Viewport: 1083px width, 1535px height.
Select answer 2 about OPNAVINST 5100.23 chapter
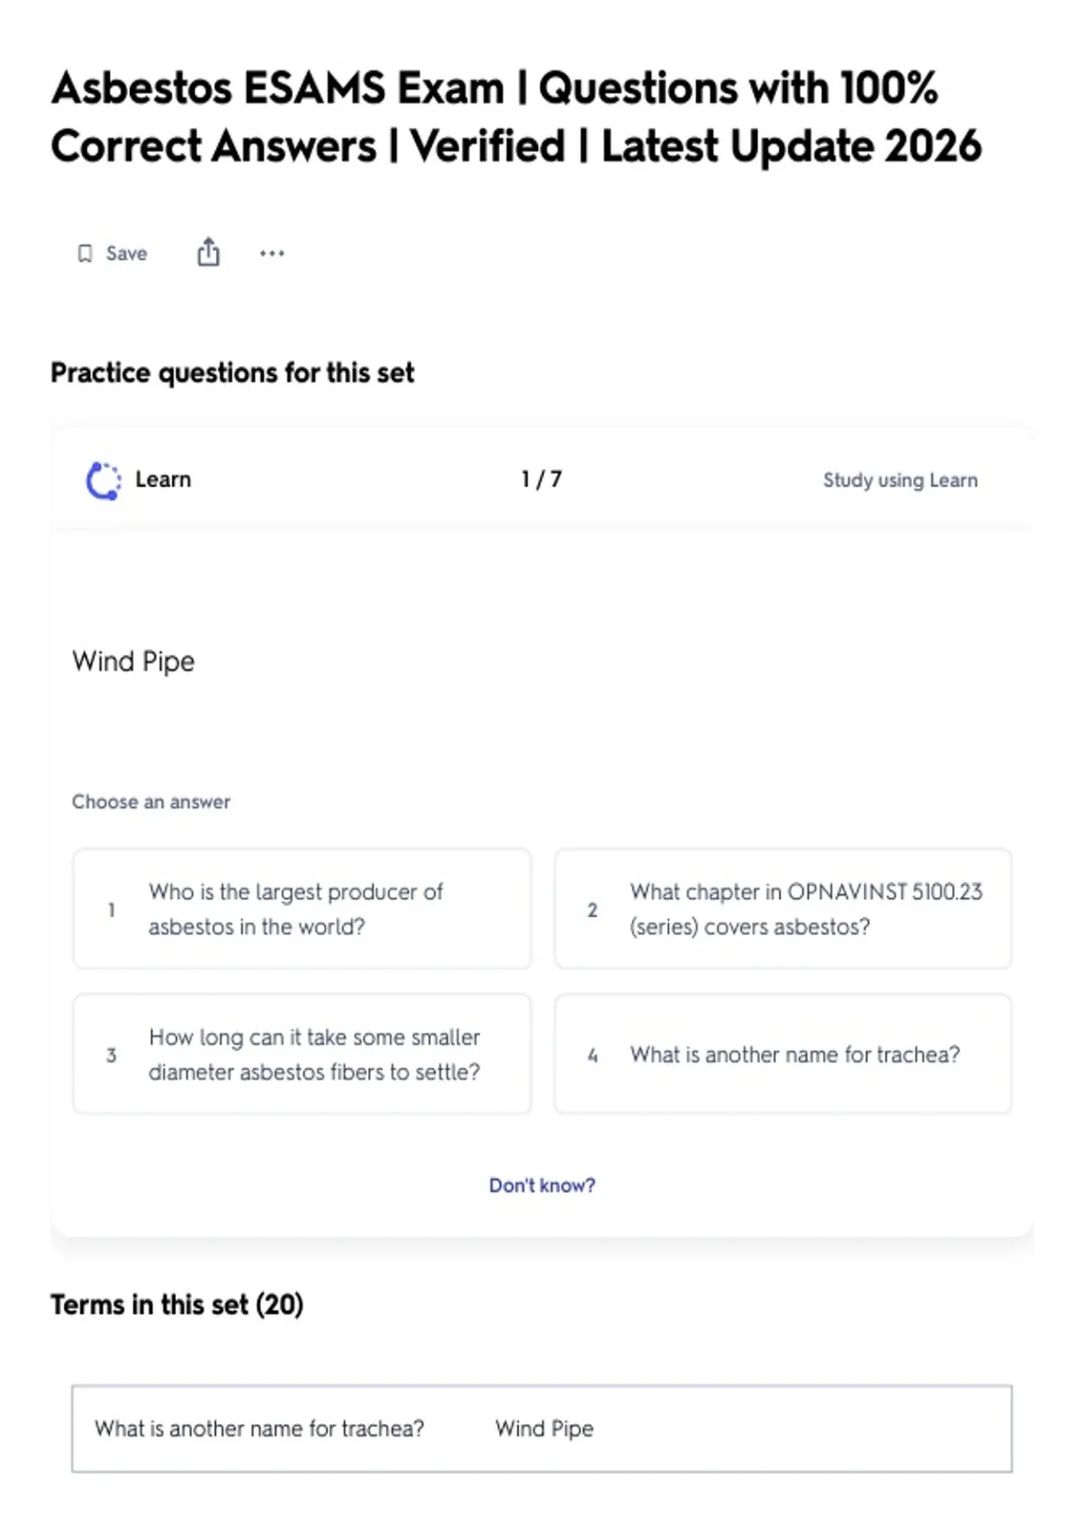782,908
